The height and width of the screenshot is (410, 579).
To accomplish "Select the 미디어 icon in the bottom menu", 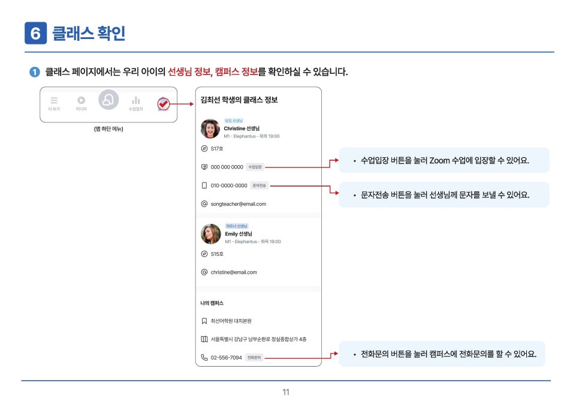I will tap(82, 100).
